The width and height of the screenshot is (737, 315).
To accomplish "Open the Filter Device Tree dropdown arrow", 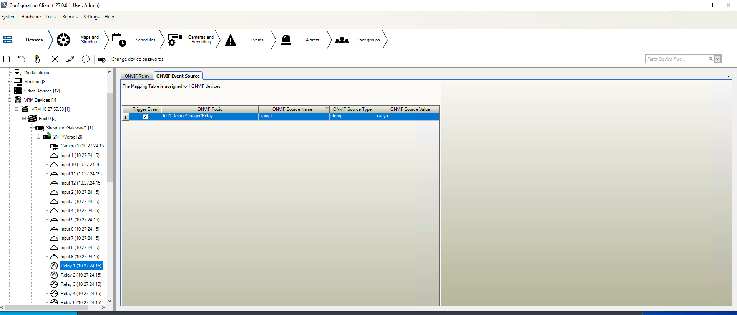I will pos(717,59).
